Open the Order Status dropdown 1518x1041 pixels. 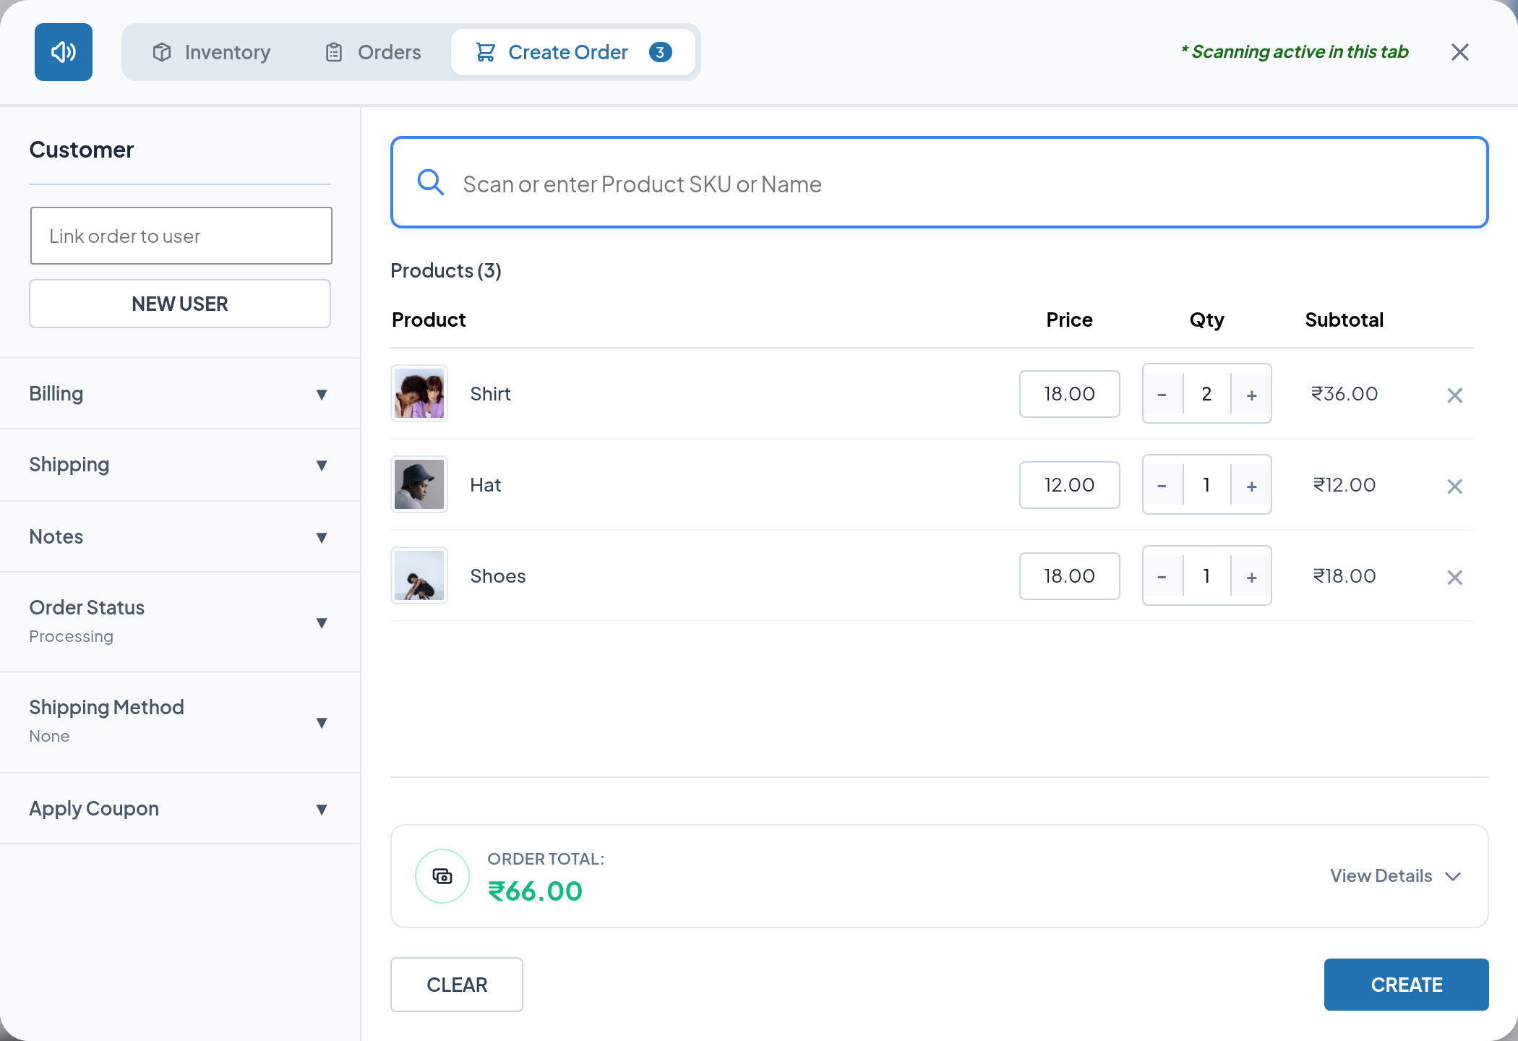tap(180, 622)
